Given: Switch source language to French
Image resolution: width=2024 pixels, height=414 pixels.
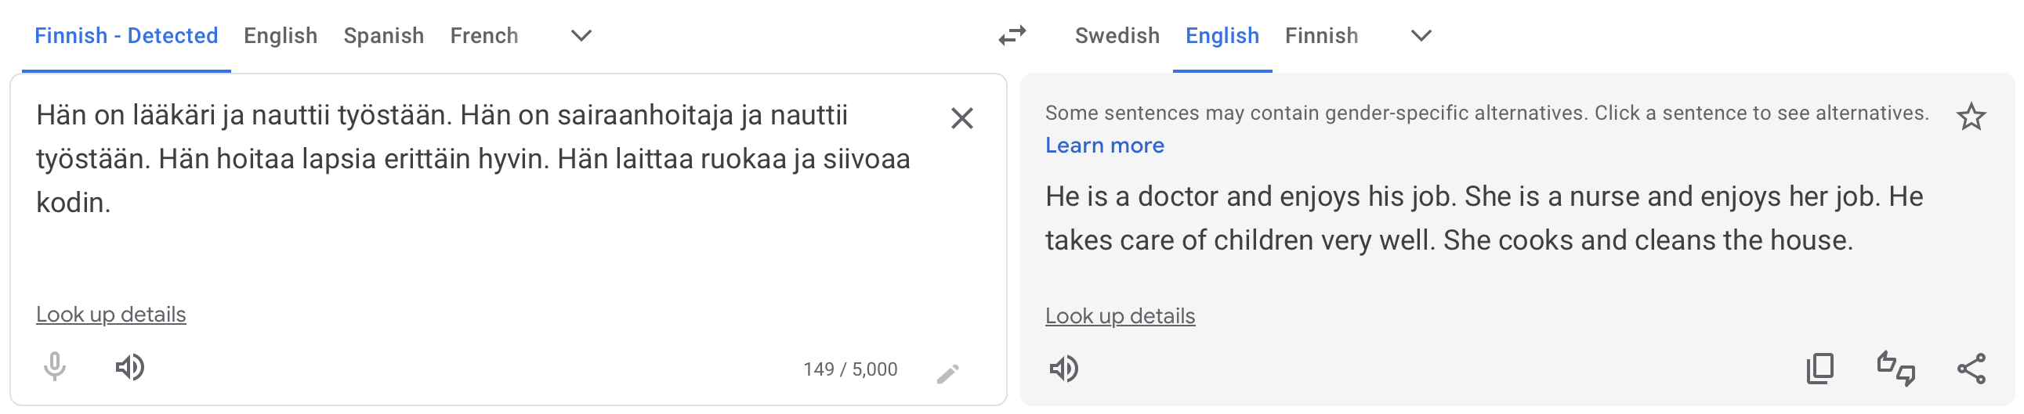Looking at the screenshot, I should point(484,36).
